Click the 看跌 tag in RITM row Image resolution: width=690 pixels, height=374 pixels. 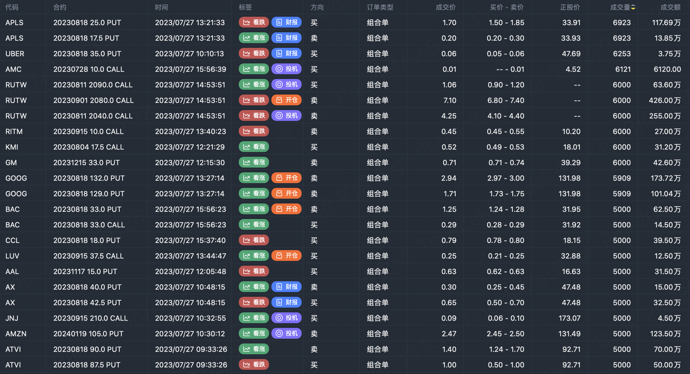coord(254,131)
